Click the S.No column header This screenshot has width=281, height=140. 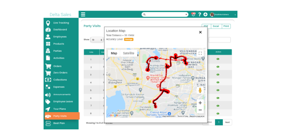(91, 52)
